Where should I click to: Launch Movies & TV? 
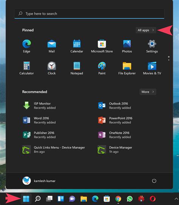click(x=152, y=68)
